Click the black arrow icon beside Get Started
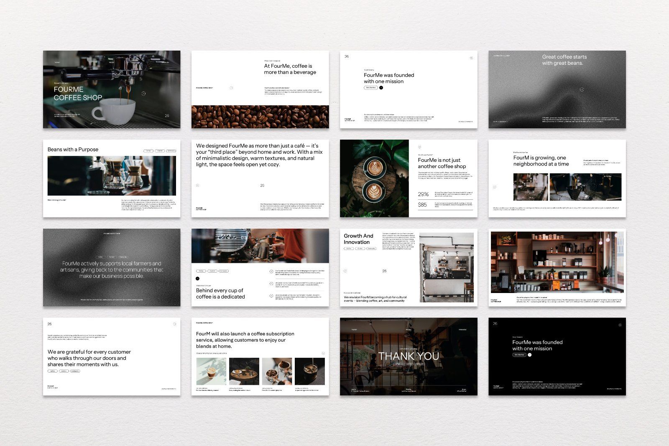 381,87
